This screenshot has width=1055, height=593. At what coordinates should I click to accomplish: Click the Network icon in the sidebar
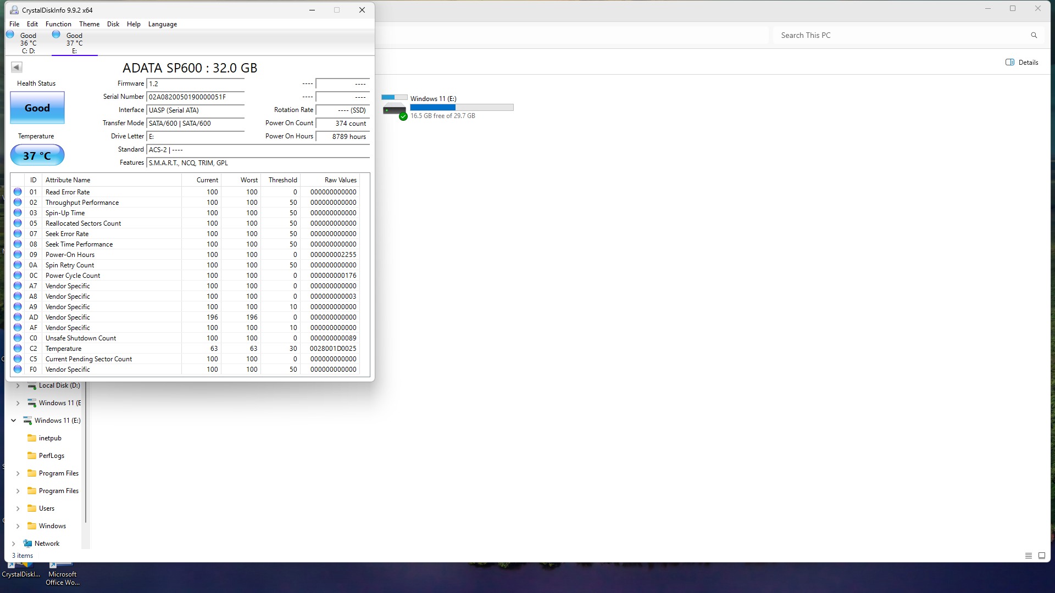[x=27, y=544]
